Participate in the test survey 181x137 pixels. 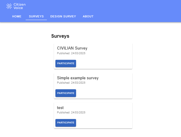point(66,123)
